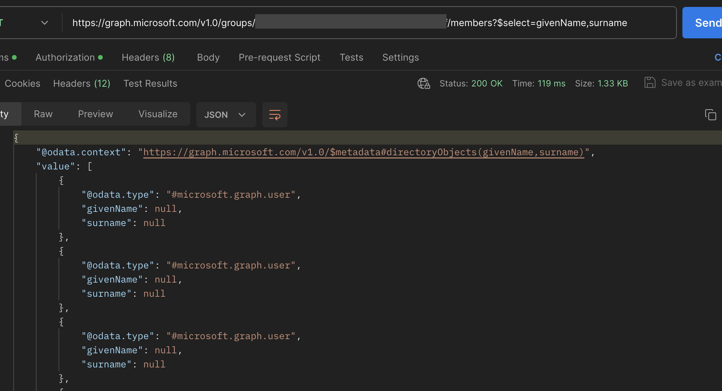Screen dimensions: 722x391
Task: Open the request Settings tab
Action: [x=400, y=57]
